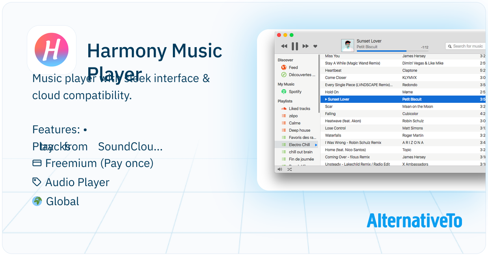Click the green compass icon beside Découvertes
This screenshot has width=488, height=256.
(284, 75)
